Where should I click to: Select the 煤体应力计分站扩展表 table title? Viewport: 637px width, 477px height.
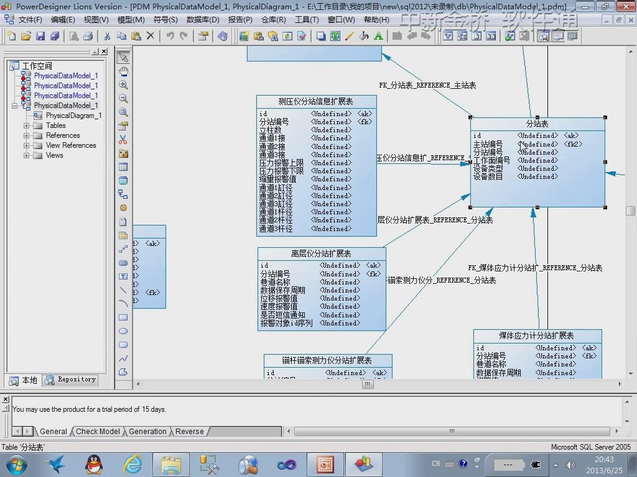tap(536, 335)
